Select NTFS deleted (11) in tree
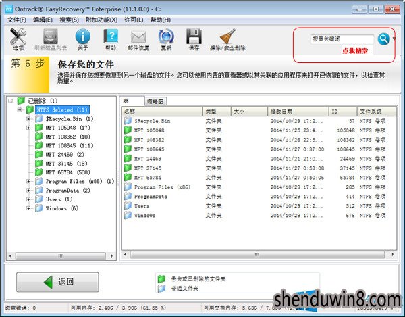The height and width of the screenshot is (317, 405). coord(62,110)
